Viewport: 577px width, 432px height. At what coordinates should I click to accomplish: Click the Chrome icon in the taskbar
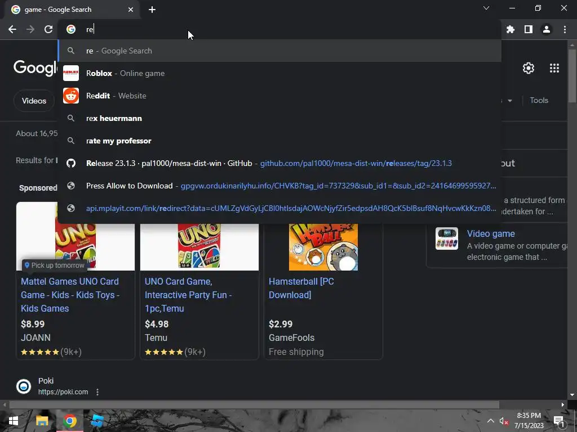coord(69,421)
